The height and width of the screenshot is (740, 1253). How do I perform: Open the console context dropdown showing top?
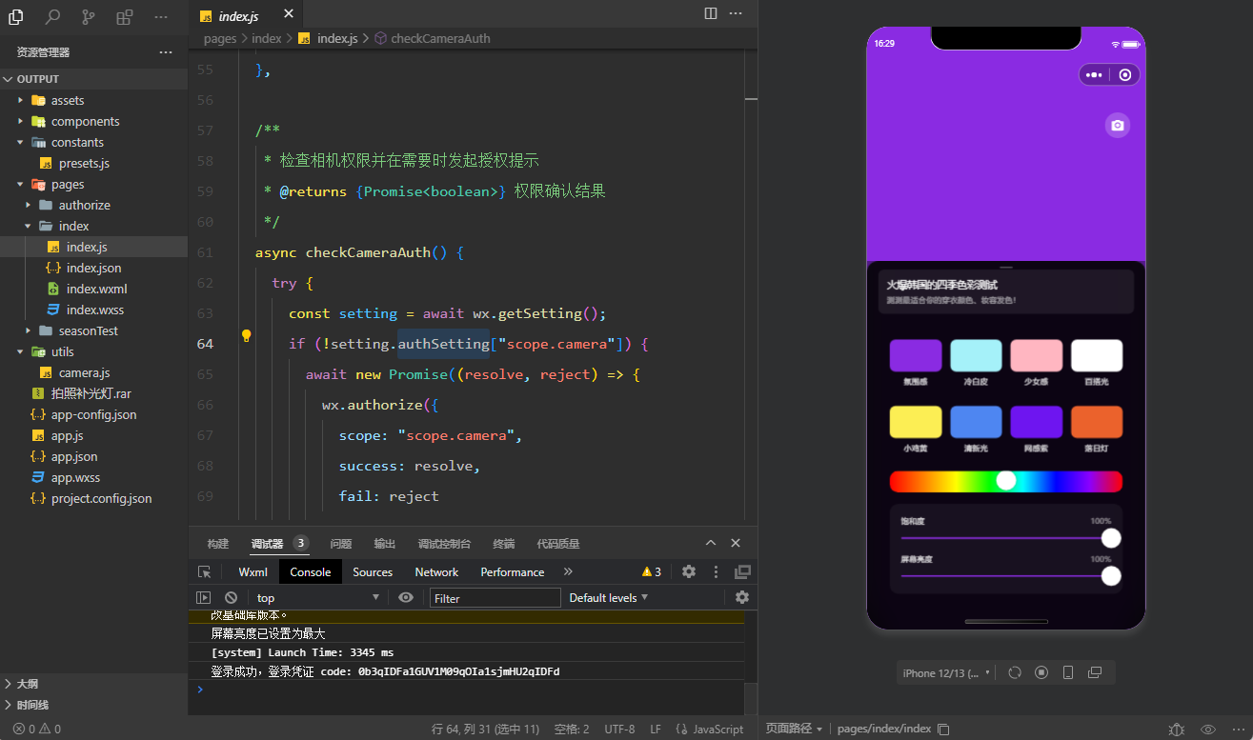click(317, 597)
